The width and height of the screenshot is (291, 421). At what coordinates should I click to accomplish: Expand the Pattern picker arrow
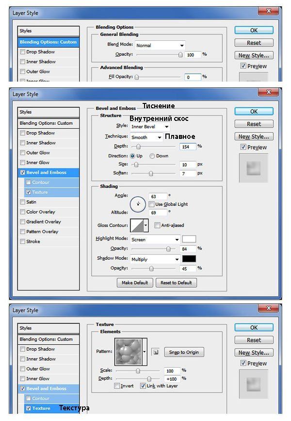pos(145,352)
